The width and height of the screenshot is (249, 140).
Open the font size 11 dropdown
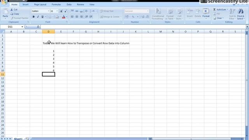tap(57, 11)
